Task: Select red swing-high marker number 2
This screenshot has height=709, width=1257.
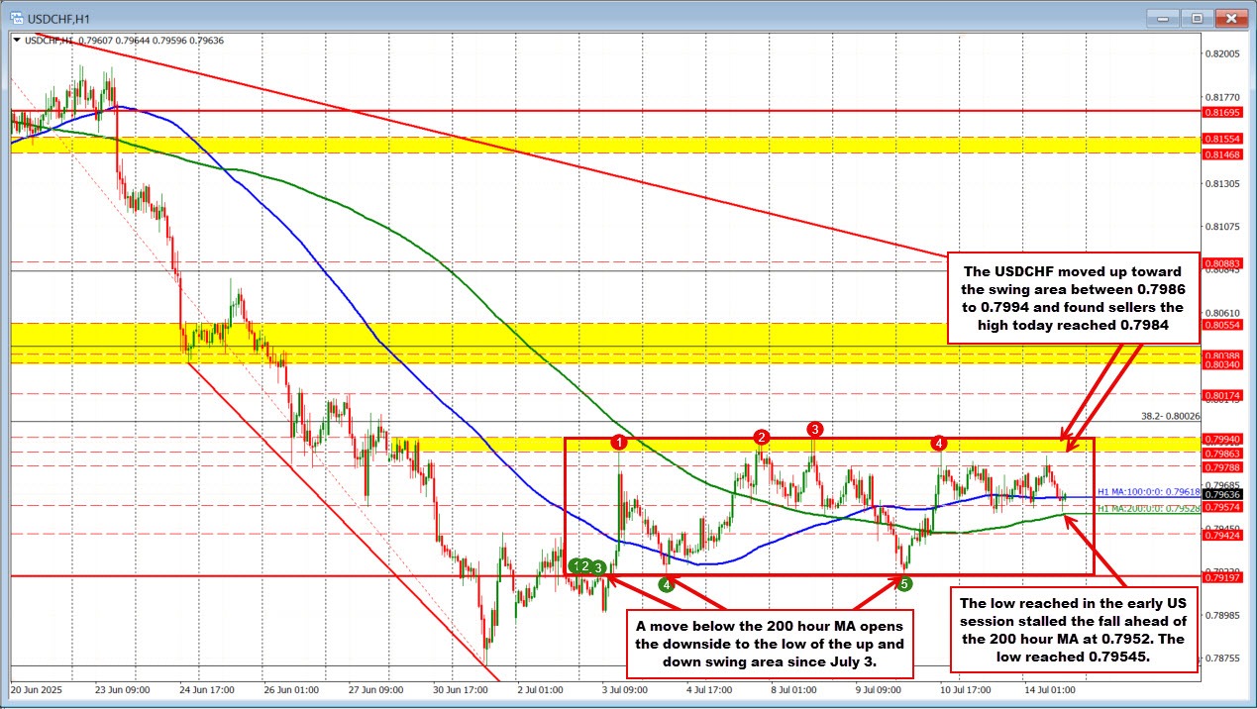Action: (762, 437)
